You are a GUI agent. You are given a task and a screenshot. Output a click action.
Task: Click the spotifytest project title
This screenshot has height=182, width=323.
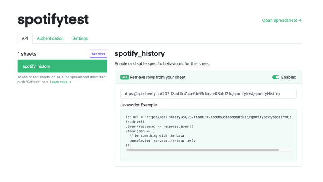point(53,20)
